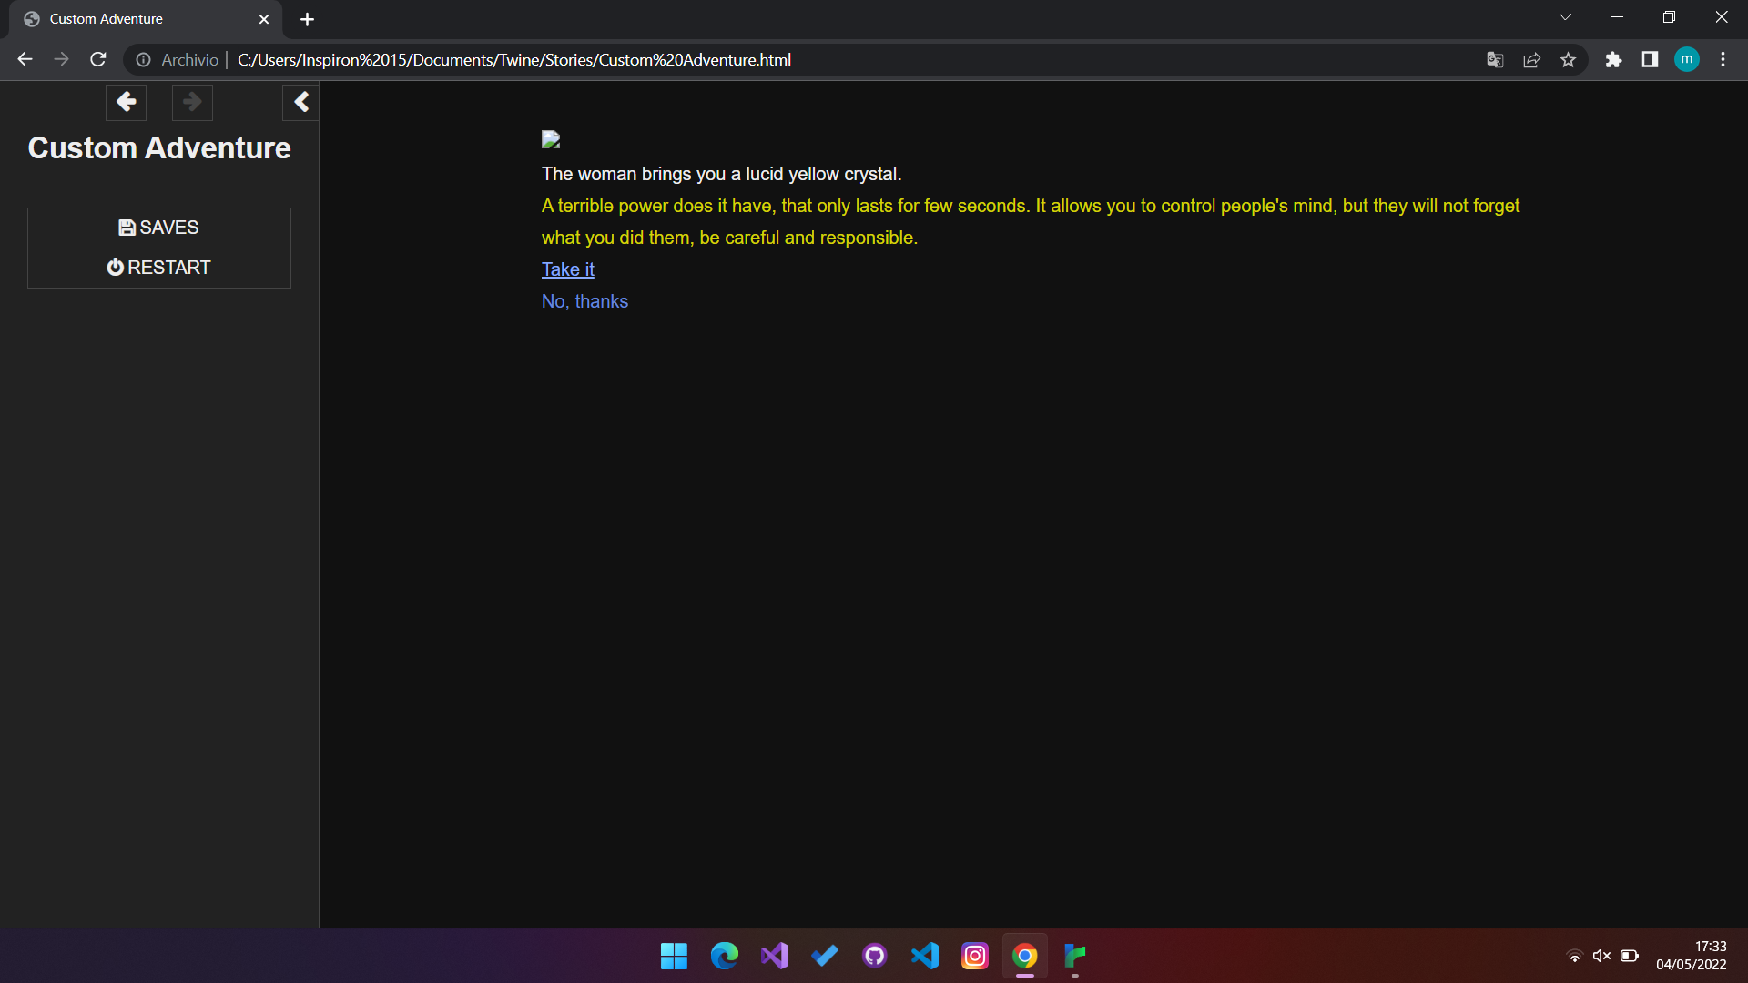Expand the tab search dropdown arrow
Image resolution: width=1748 pixels, height=983 pixels.
pyautogui.click(x=1565, y=17)
